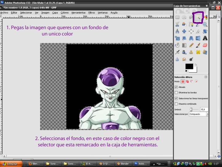Select the Blur/Sharpen droplet tool

[177, 59]
